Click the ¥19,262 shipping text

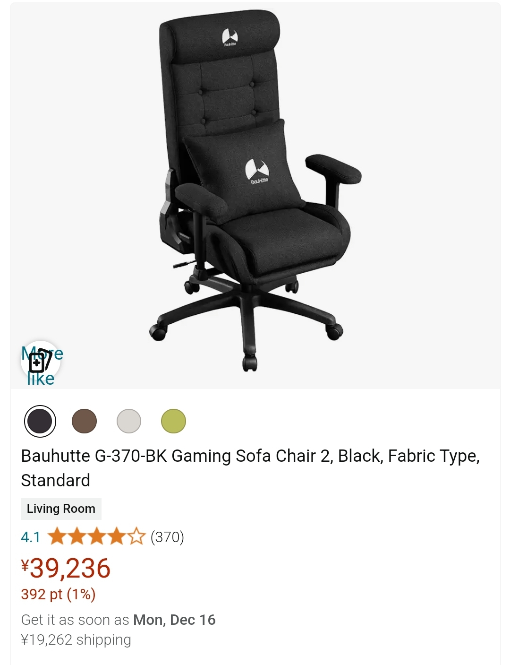tap(76, 639)
